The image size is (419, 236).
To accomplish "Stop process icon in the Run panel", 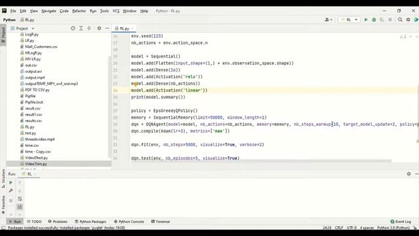I will pyautogui.click(x=11, y=201).
